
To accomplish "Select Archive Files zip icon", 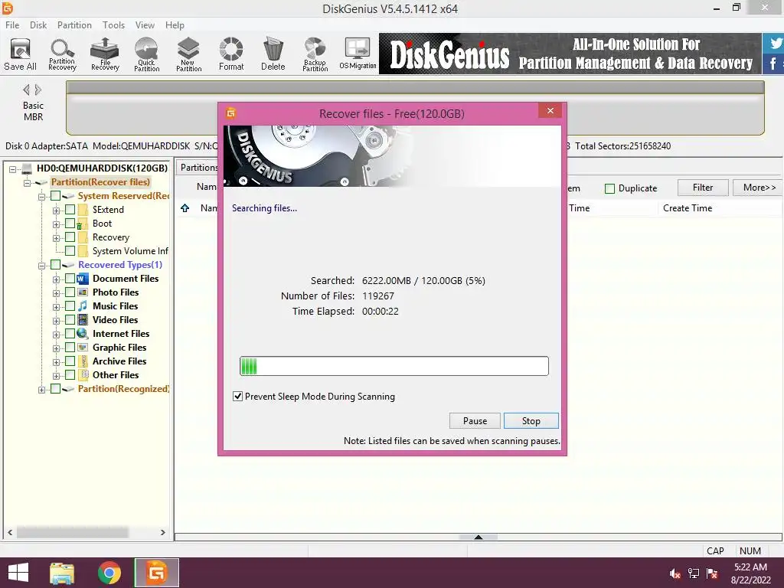I will tap(84, 361).
